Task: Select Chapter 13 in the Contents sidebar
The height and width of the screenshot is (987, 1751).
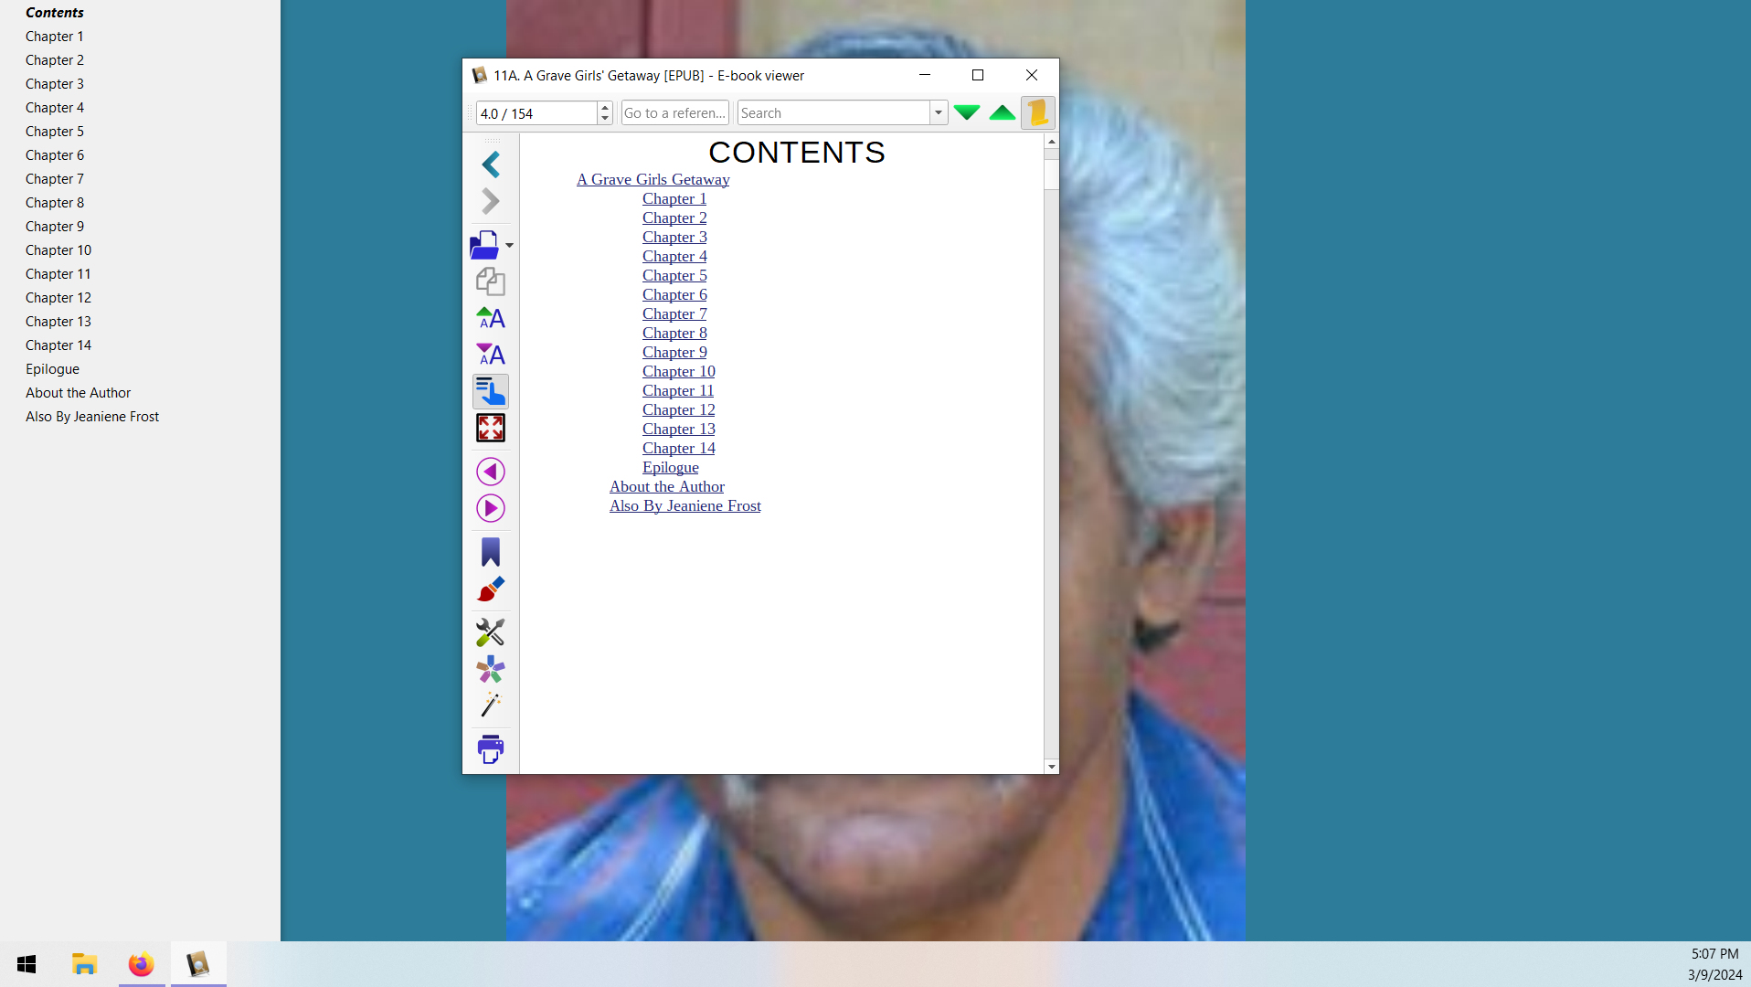Action: (58, 322)
